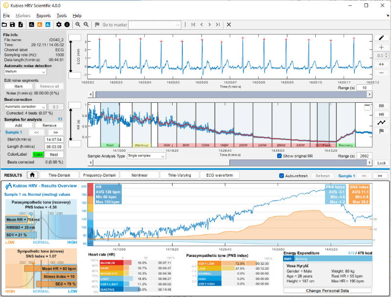Viewport: 391px width, 297px height.
Task: Toggle Show original RR checkbox
Action: click(279, 156)
